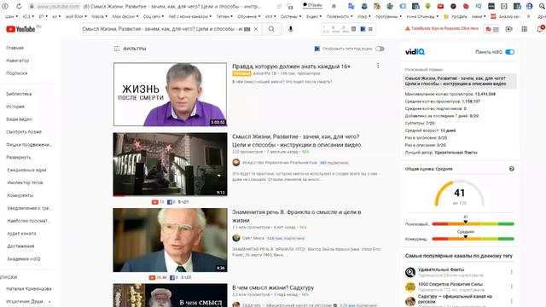This screenshot has height=307, width=546.
Task: Reload the browser page
Action: point(19,6)
